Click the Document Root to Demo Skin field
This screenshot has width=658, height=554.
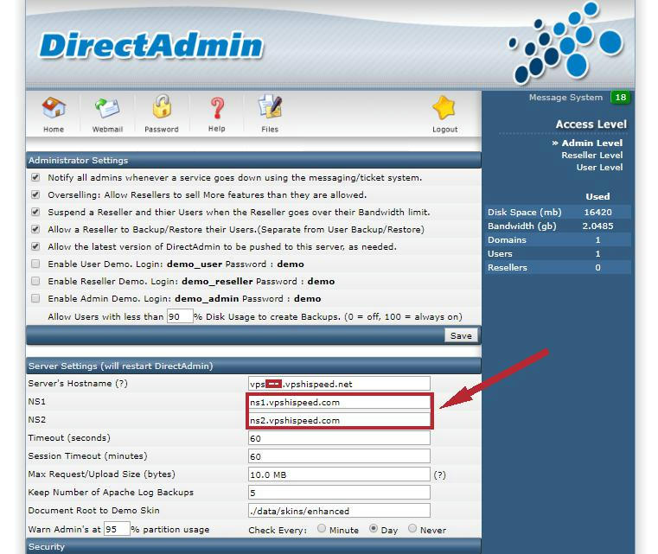pyautogui.click(x=339, y=511)
